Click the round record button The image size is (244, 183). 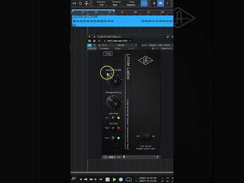pos(121,179)
